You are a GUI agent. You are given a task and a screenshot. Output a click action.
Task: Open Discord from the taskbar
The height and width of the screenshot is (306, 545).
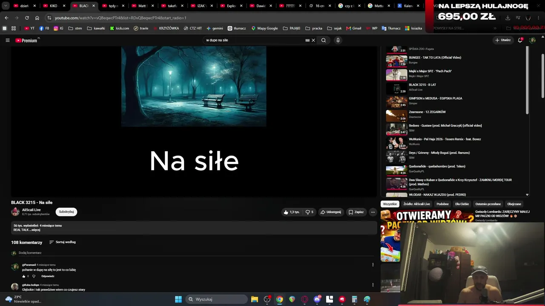coord(317,299)
